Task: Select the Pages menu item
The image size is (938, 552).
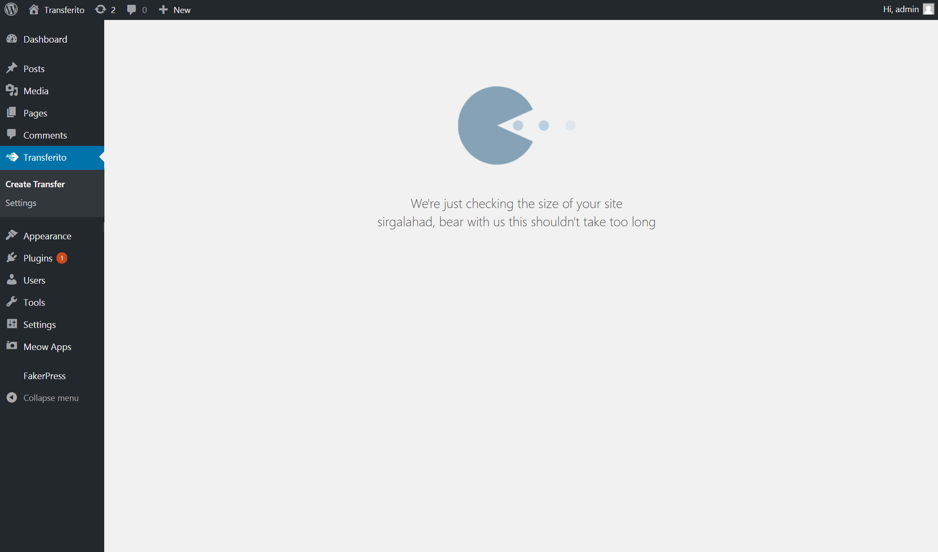Action: pos(35,113)
